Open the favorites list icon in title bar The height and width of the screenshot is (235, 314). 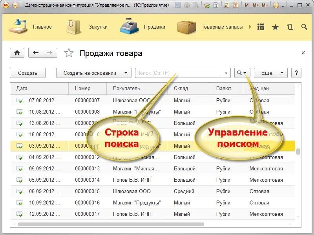[216, 5]
